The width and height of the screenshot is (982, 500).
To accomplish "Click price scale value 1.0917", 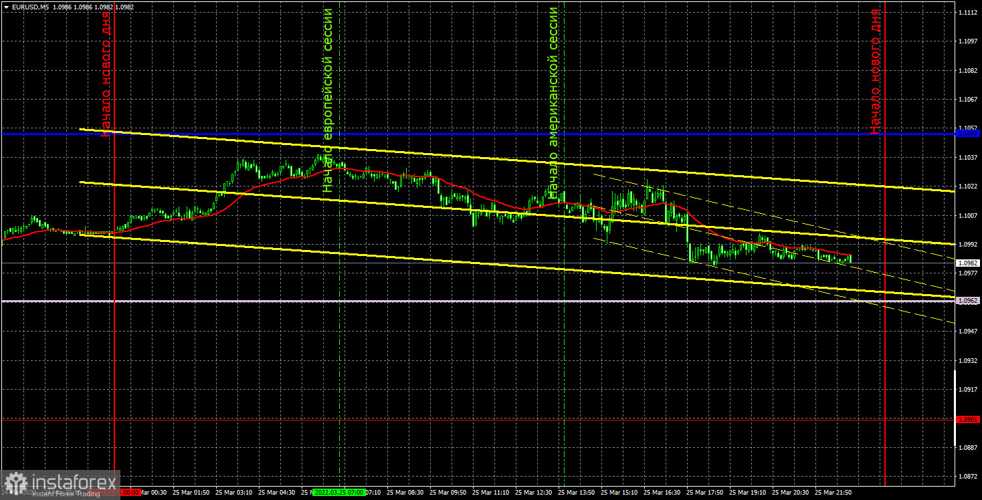I will pyautogui.click(x=968, y=389).
